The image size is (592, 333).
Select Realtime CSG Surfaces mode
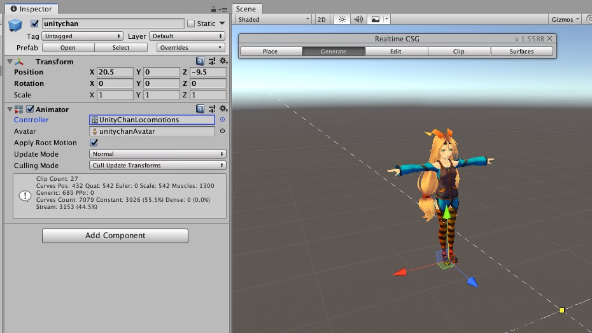click(x=522, y=52)
